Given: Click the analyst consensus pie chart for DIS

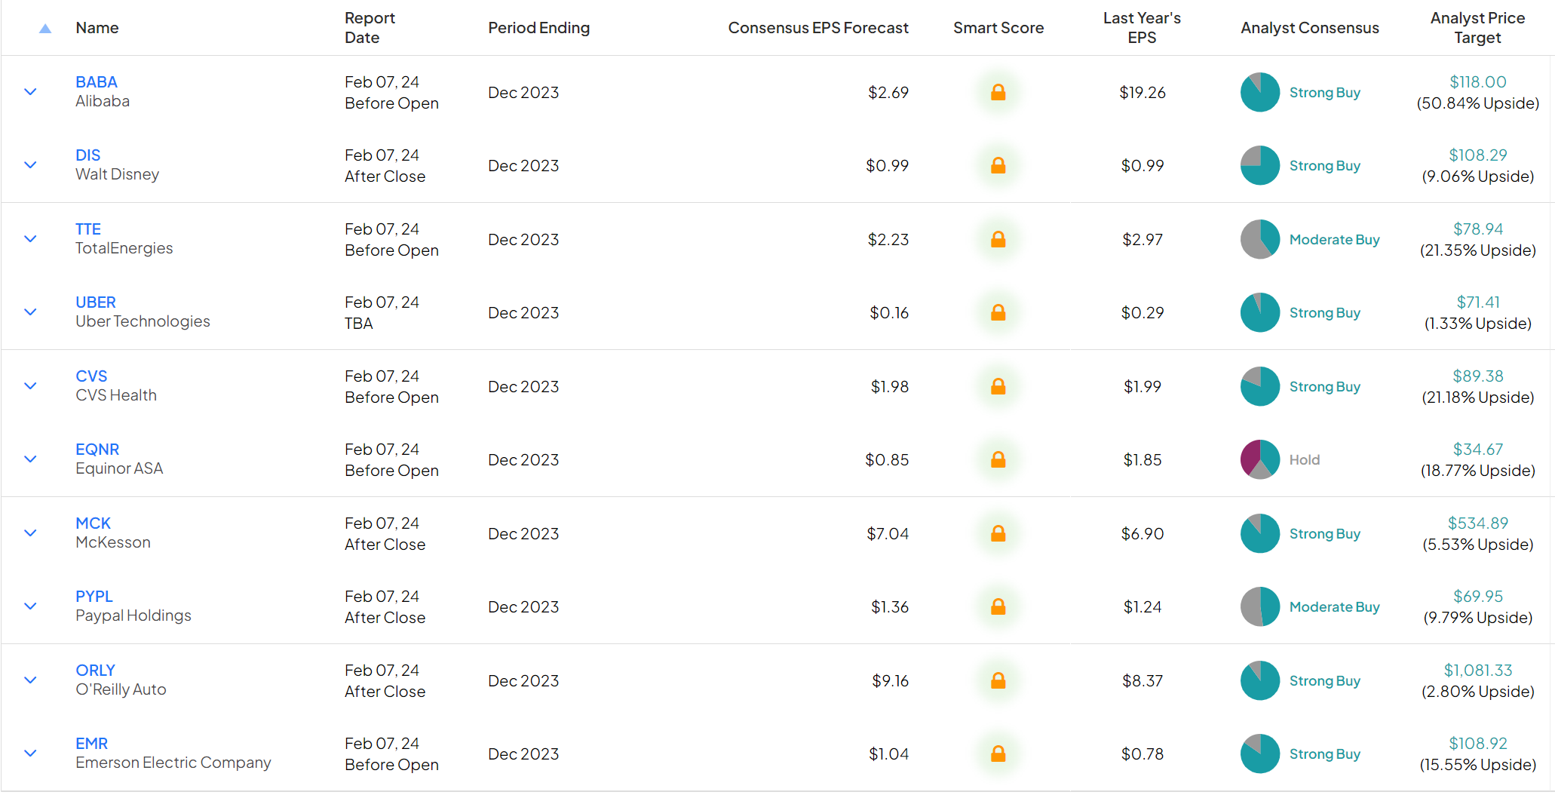Looking at the screenshot, I should (x=1260, y=165).
